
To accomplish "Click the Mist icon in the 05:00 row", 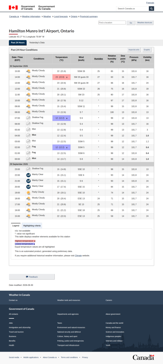I will point(28,130).
